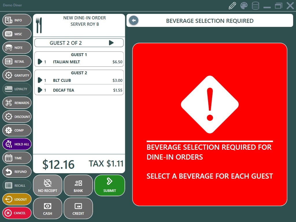Click the back arrow beside Beverage Selection Required
296x222 pixels.
(x=134, y=21)
